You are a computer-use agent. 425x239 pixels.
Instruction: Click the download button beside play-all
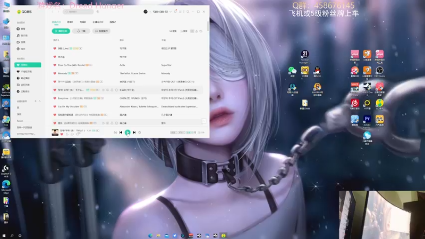coord(81,31)
